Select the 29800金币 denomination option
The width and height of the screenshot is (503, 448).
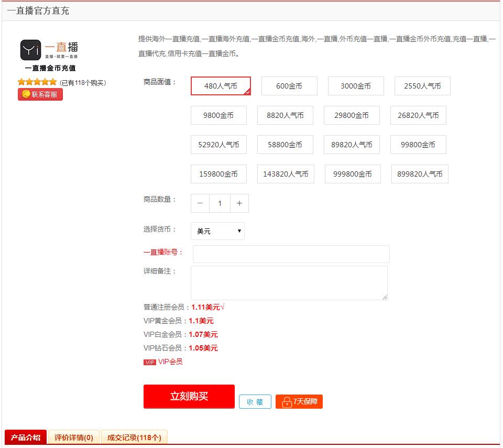[x=352, y=115]
